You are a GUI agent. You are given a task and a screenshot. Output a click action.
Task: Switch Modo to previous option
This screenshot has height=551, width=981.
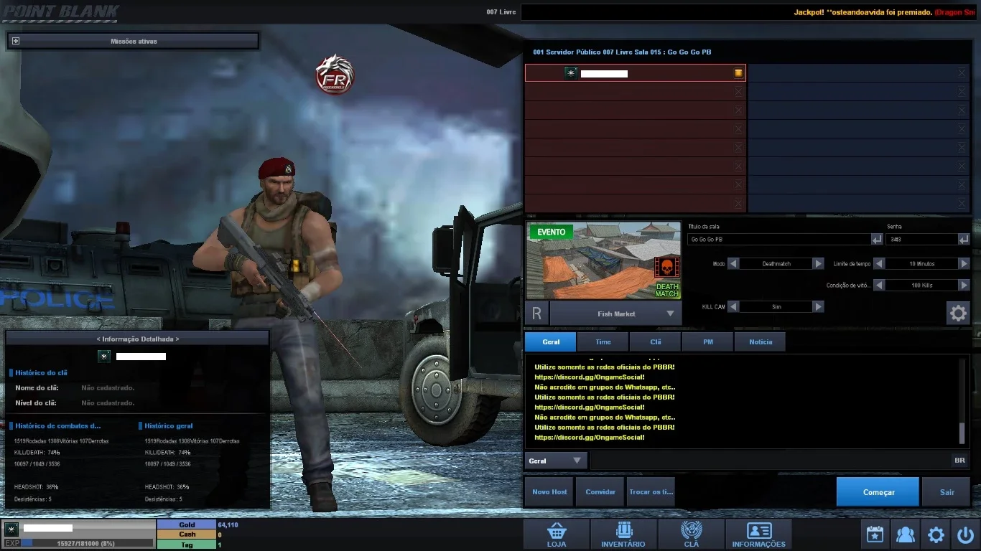(x=733, y=264)
